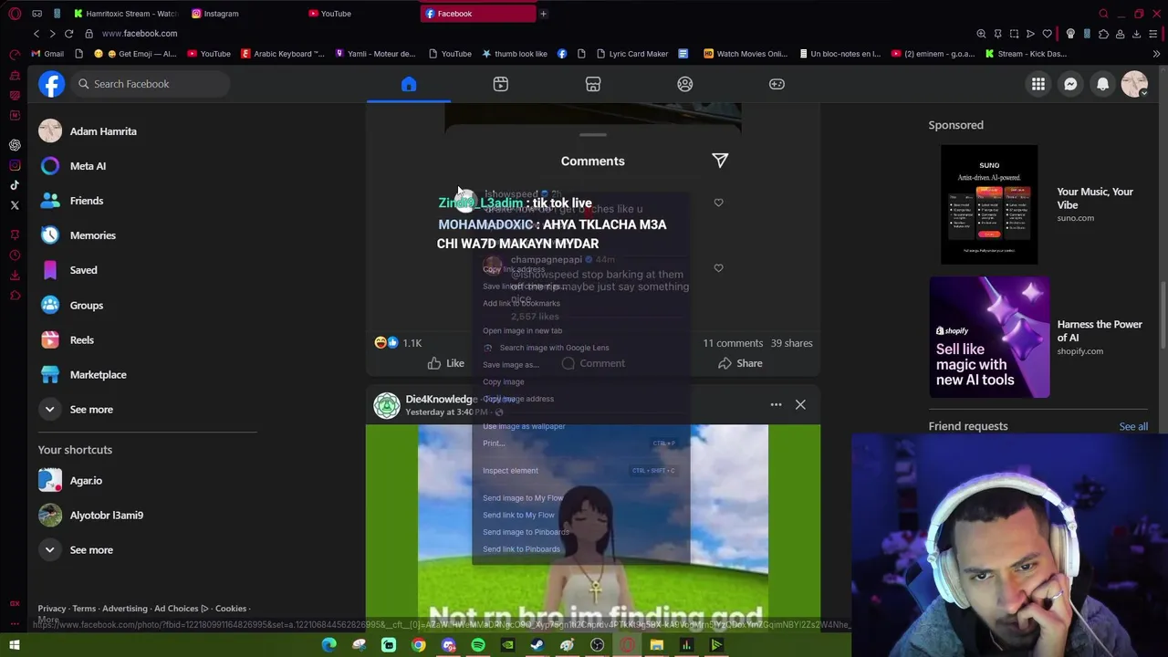Click See all next to Friend requests
Screen dimensions: 1168x657
(x=1133, y=426)
